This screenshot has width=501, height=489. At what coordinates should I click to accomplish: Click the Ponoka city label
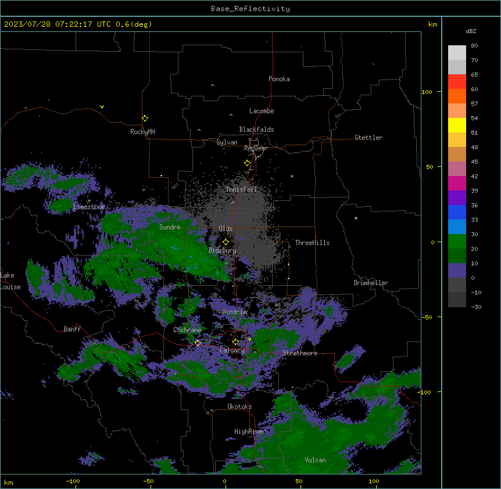pyautogui.click(x=279, y=79)
